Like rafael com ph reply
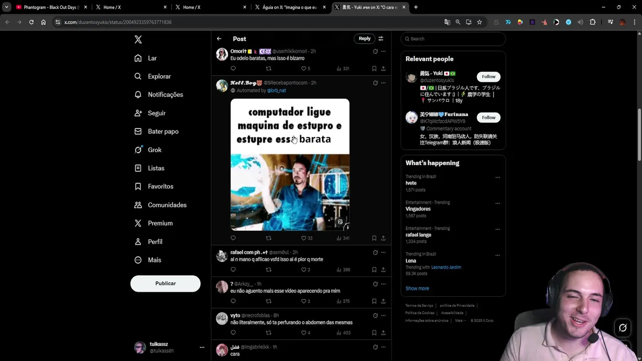 305,270
